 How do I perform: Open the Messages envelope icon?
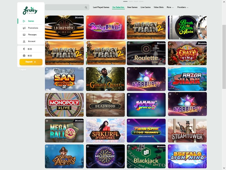point(24,35)
